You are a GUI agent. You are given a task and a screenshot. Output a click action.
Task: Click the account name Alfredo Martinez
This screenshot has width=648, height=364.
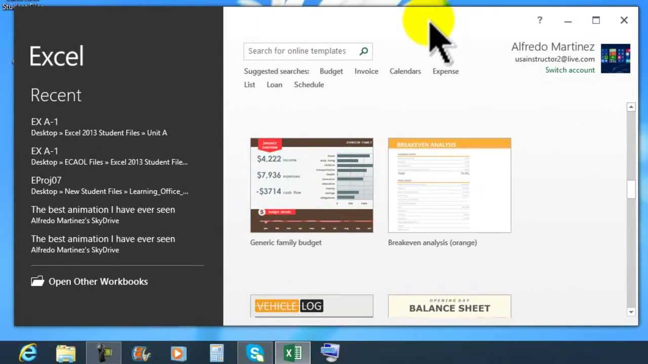[553, 47]
